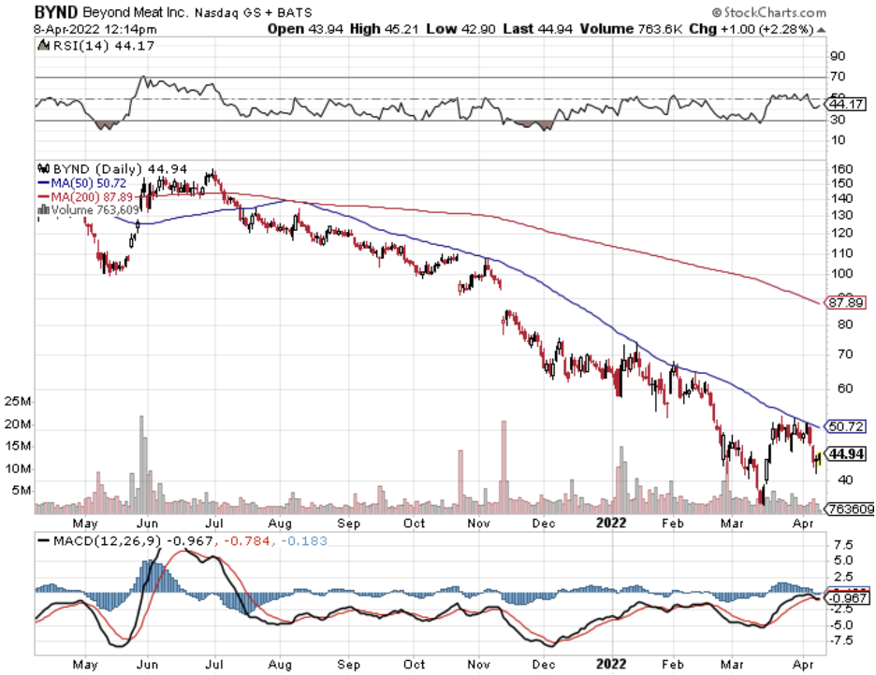
Task: Click the RSI(14) indicator icon
Action: (x=44, y=45)
